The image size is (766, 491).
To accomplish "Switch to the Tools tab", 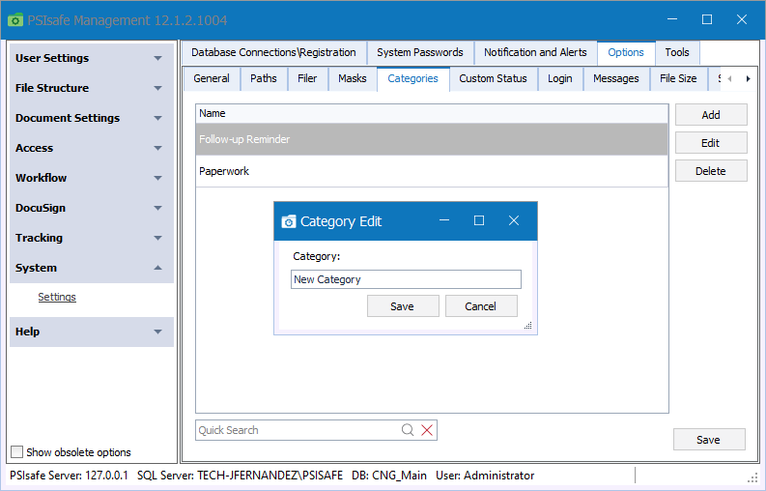I will coord(677,53).
